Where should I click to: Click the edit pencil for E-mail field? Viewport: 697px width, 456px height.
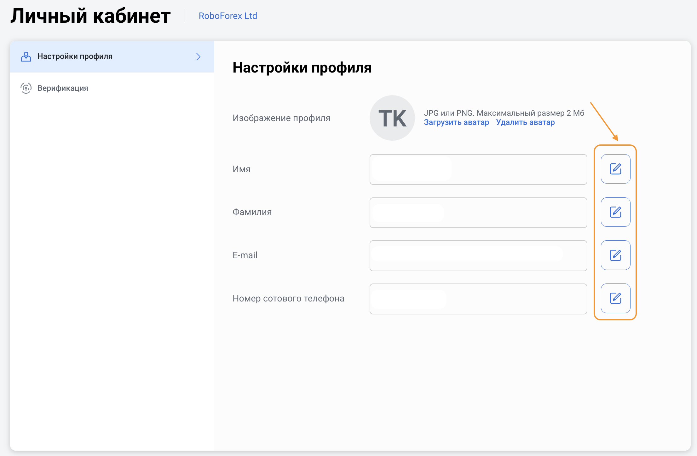(x=615, y=255)
